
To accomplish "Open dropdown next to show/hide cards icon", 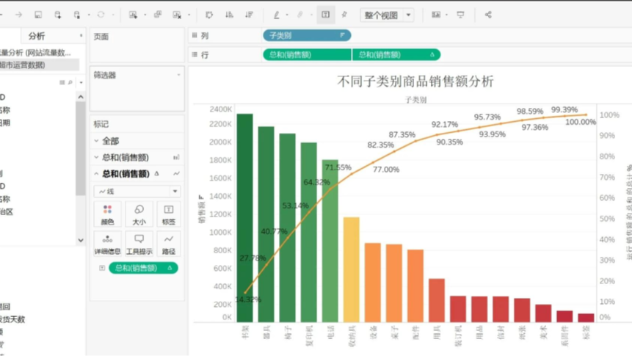I will click(x=446, y=15).
